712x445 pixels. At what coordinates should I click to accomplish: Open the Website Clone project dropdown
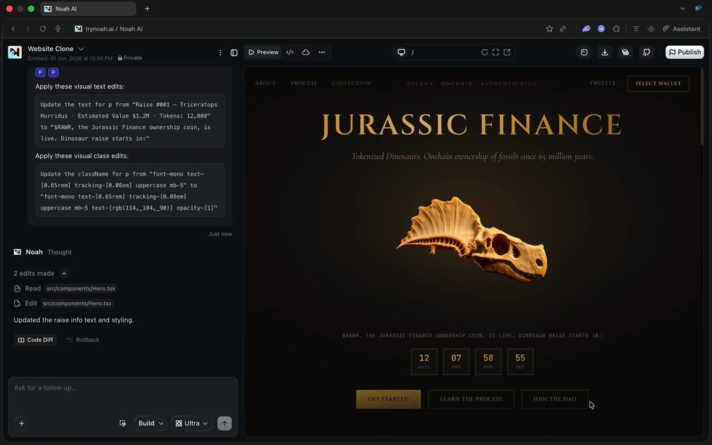(x=81, y=49)
